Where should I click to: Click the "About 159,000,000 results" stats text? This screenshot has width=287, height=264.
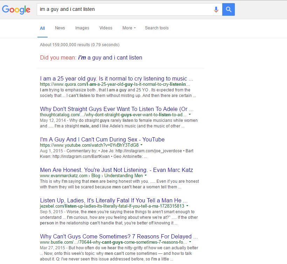pos(79,45)
